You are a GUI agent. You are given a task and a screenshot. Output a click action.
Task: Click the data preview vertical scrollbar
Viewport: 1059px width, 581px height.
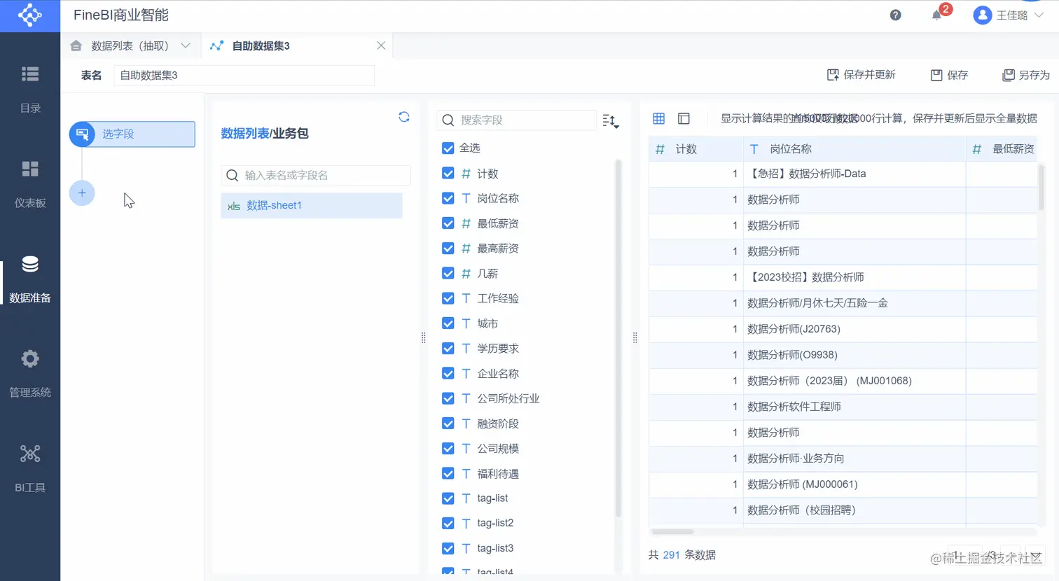pos(1041,188)
